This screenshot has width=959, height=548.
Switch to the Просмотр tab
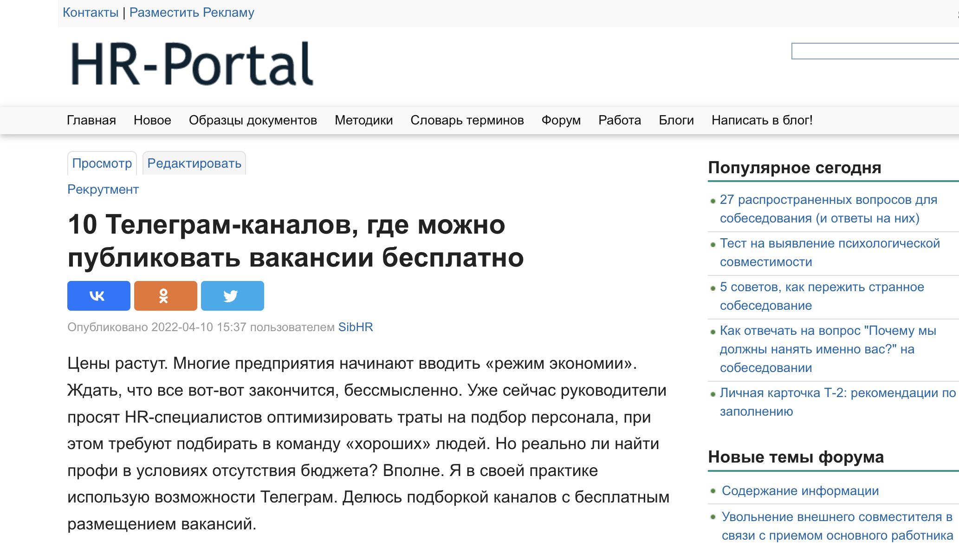(102, 163)
